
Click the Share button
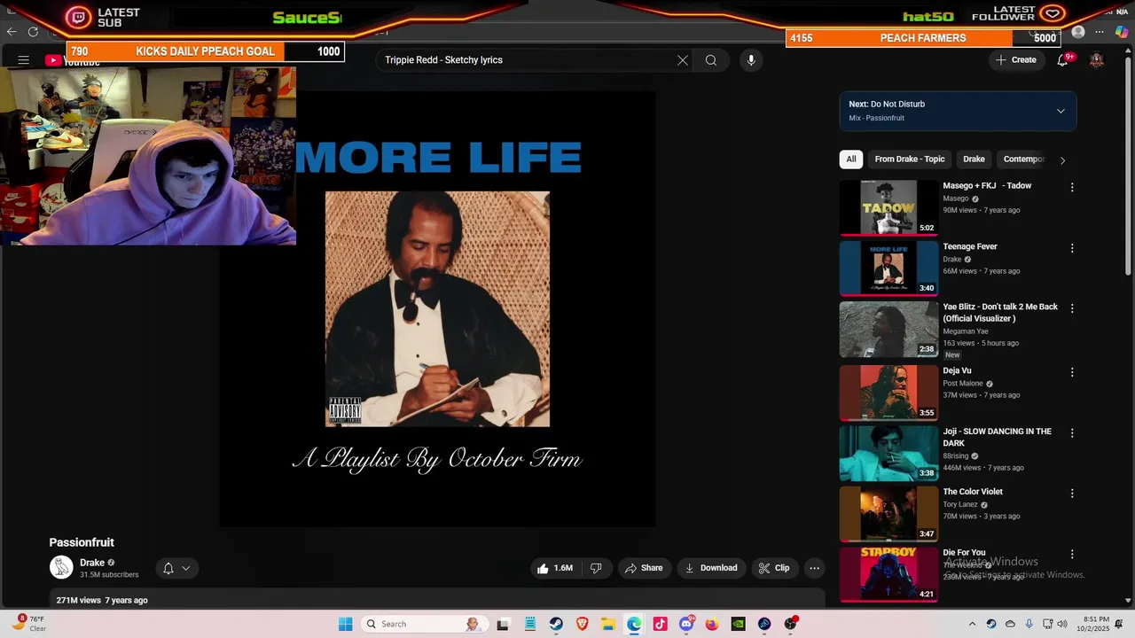click(644, 568)
